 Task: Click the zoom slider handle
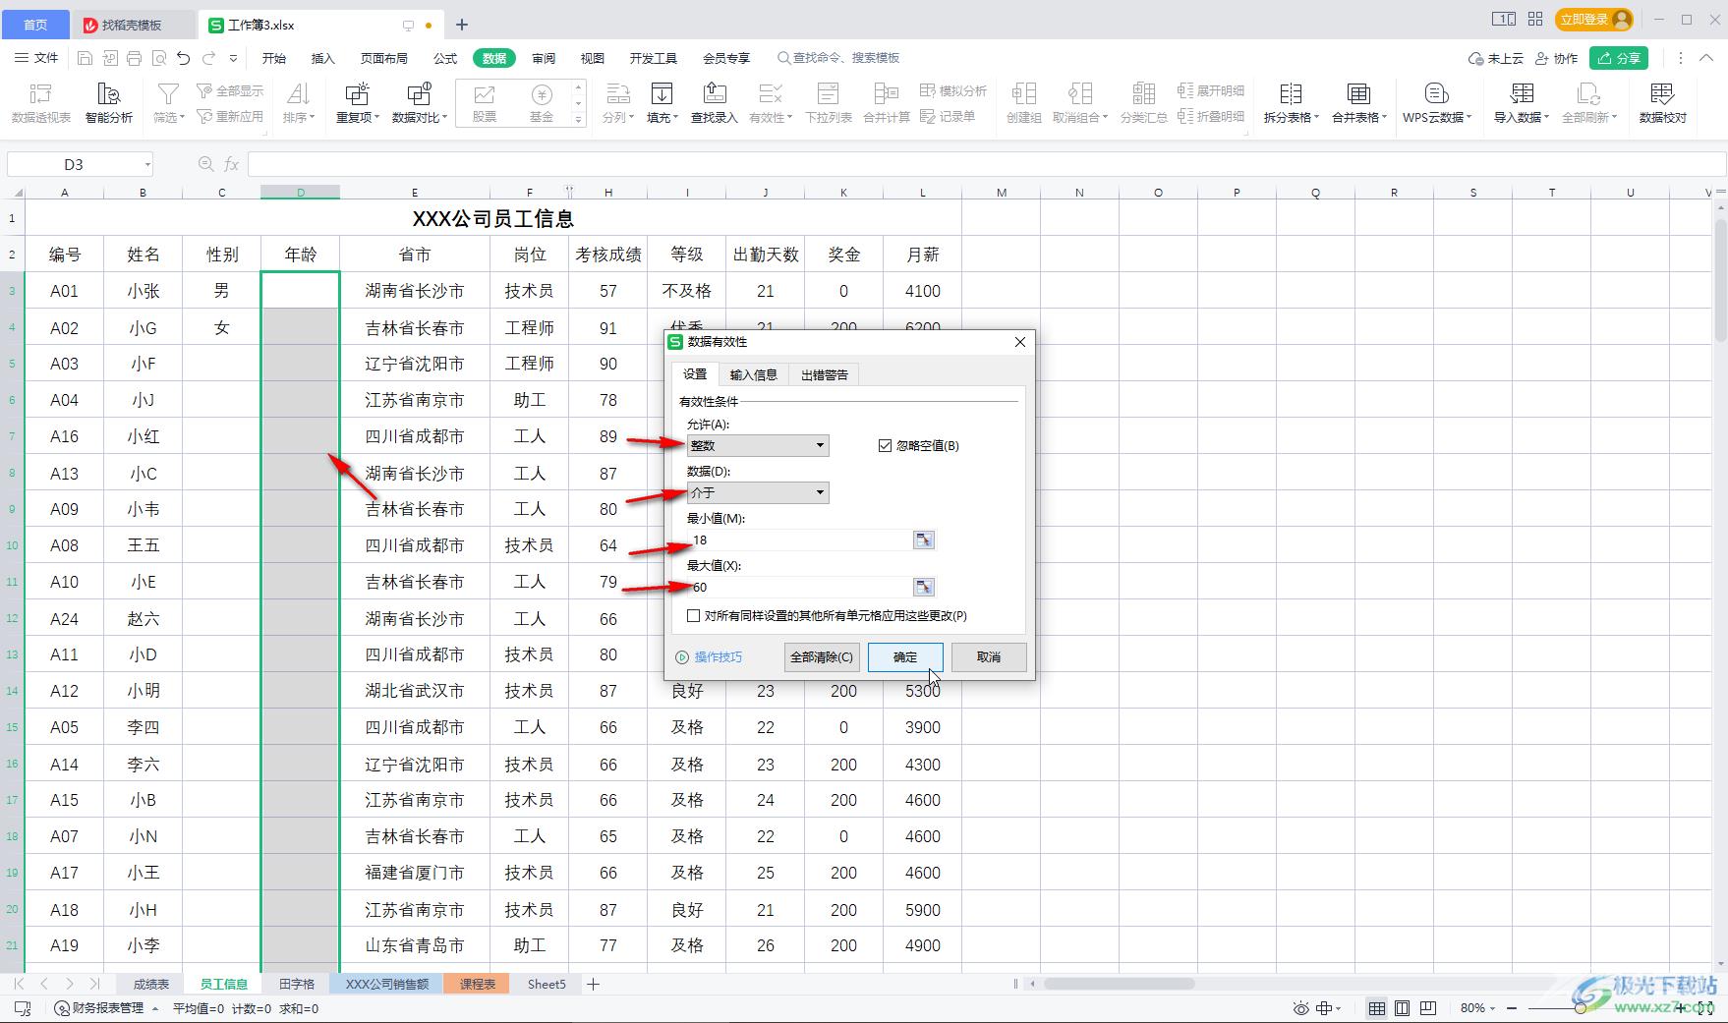click(1579, 1008)
